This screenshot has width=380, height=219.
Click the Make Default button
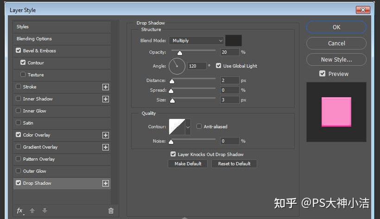point(188,164)
